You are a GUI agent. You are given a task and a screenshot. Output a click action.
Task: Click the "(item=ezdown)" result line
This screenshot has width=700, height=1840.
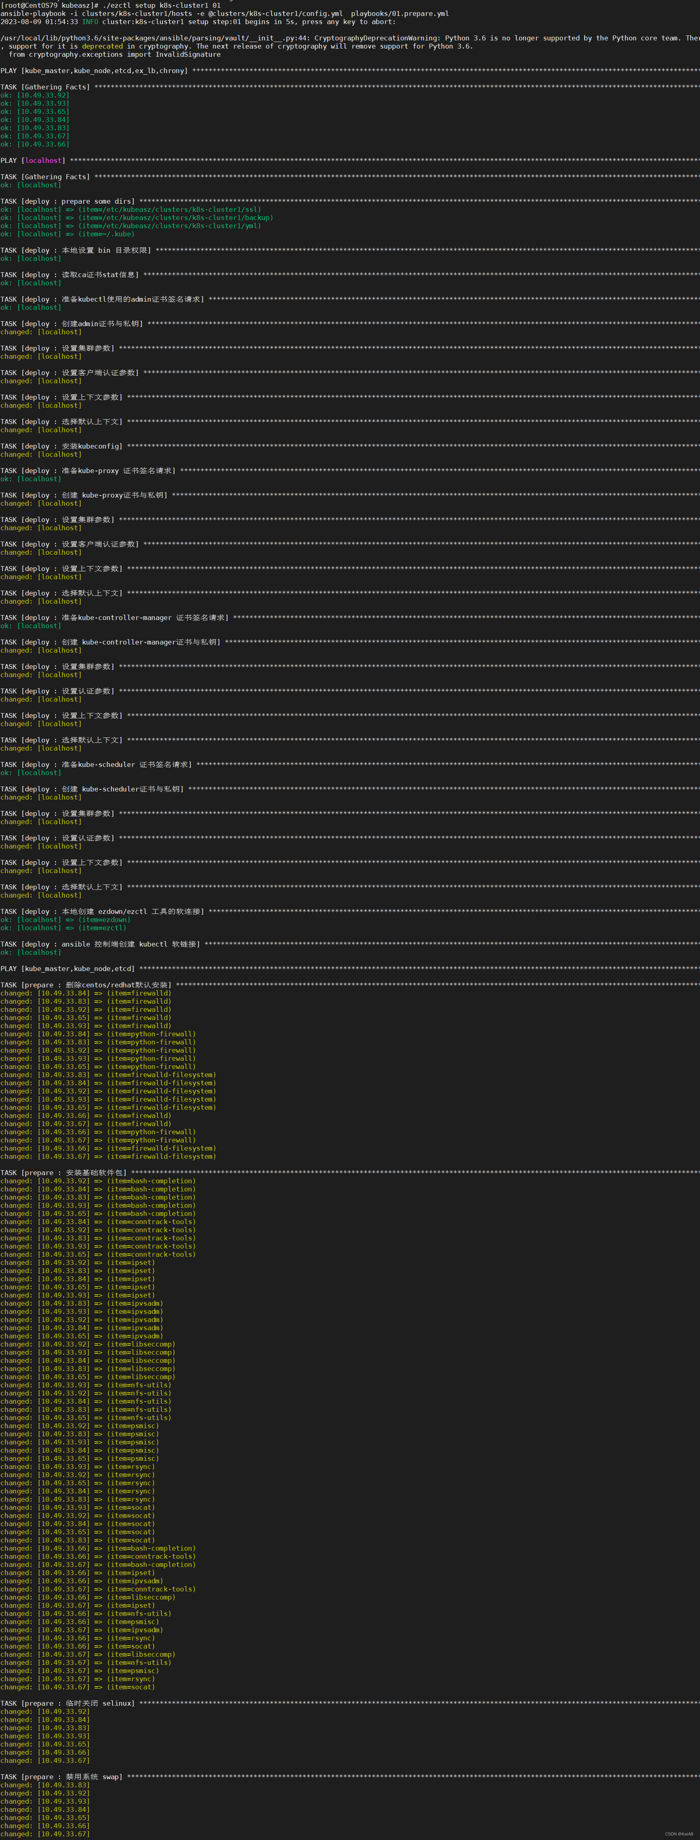coord(66,920)
